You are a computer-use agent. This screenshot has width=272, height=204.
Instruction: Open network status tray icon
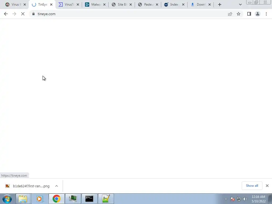pyautogui.click(x=239, y=199)
